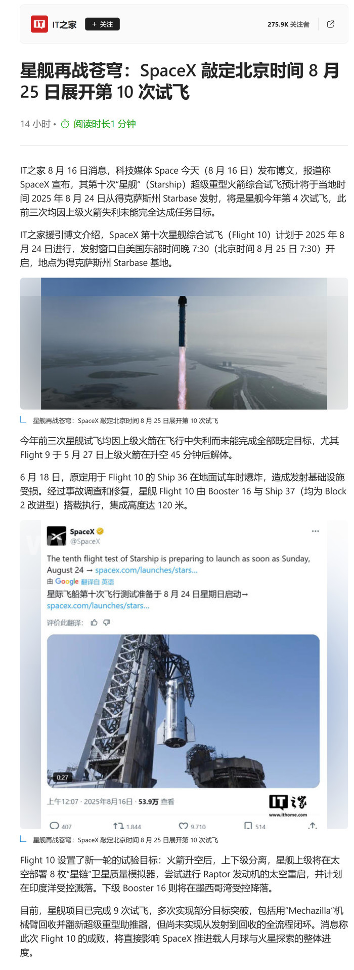Click the 275.9K 关注者 follower count
This screenshot has height=970, width=354.
click(288, 24)
